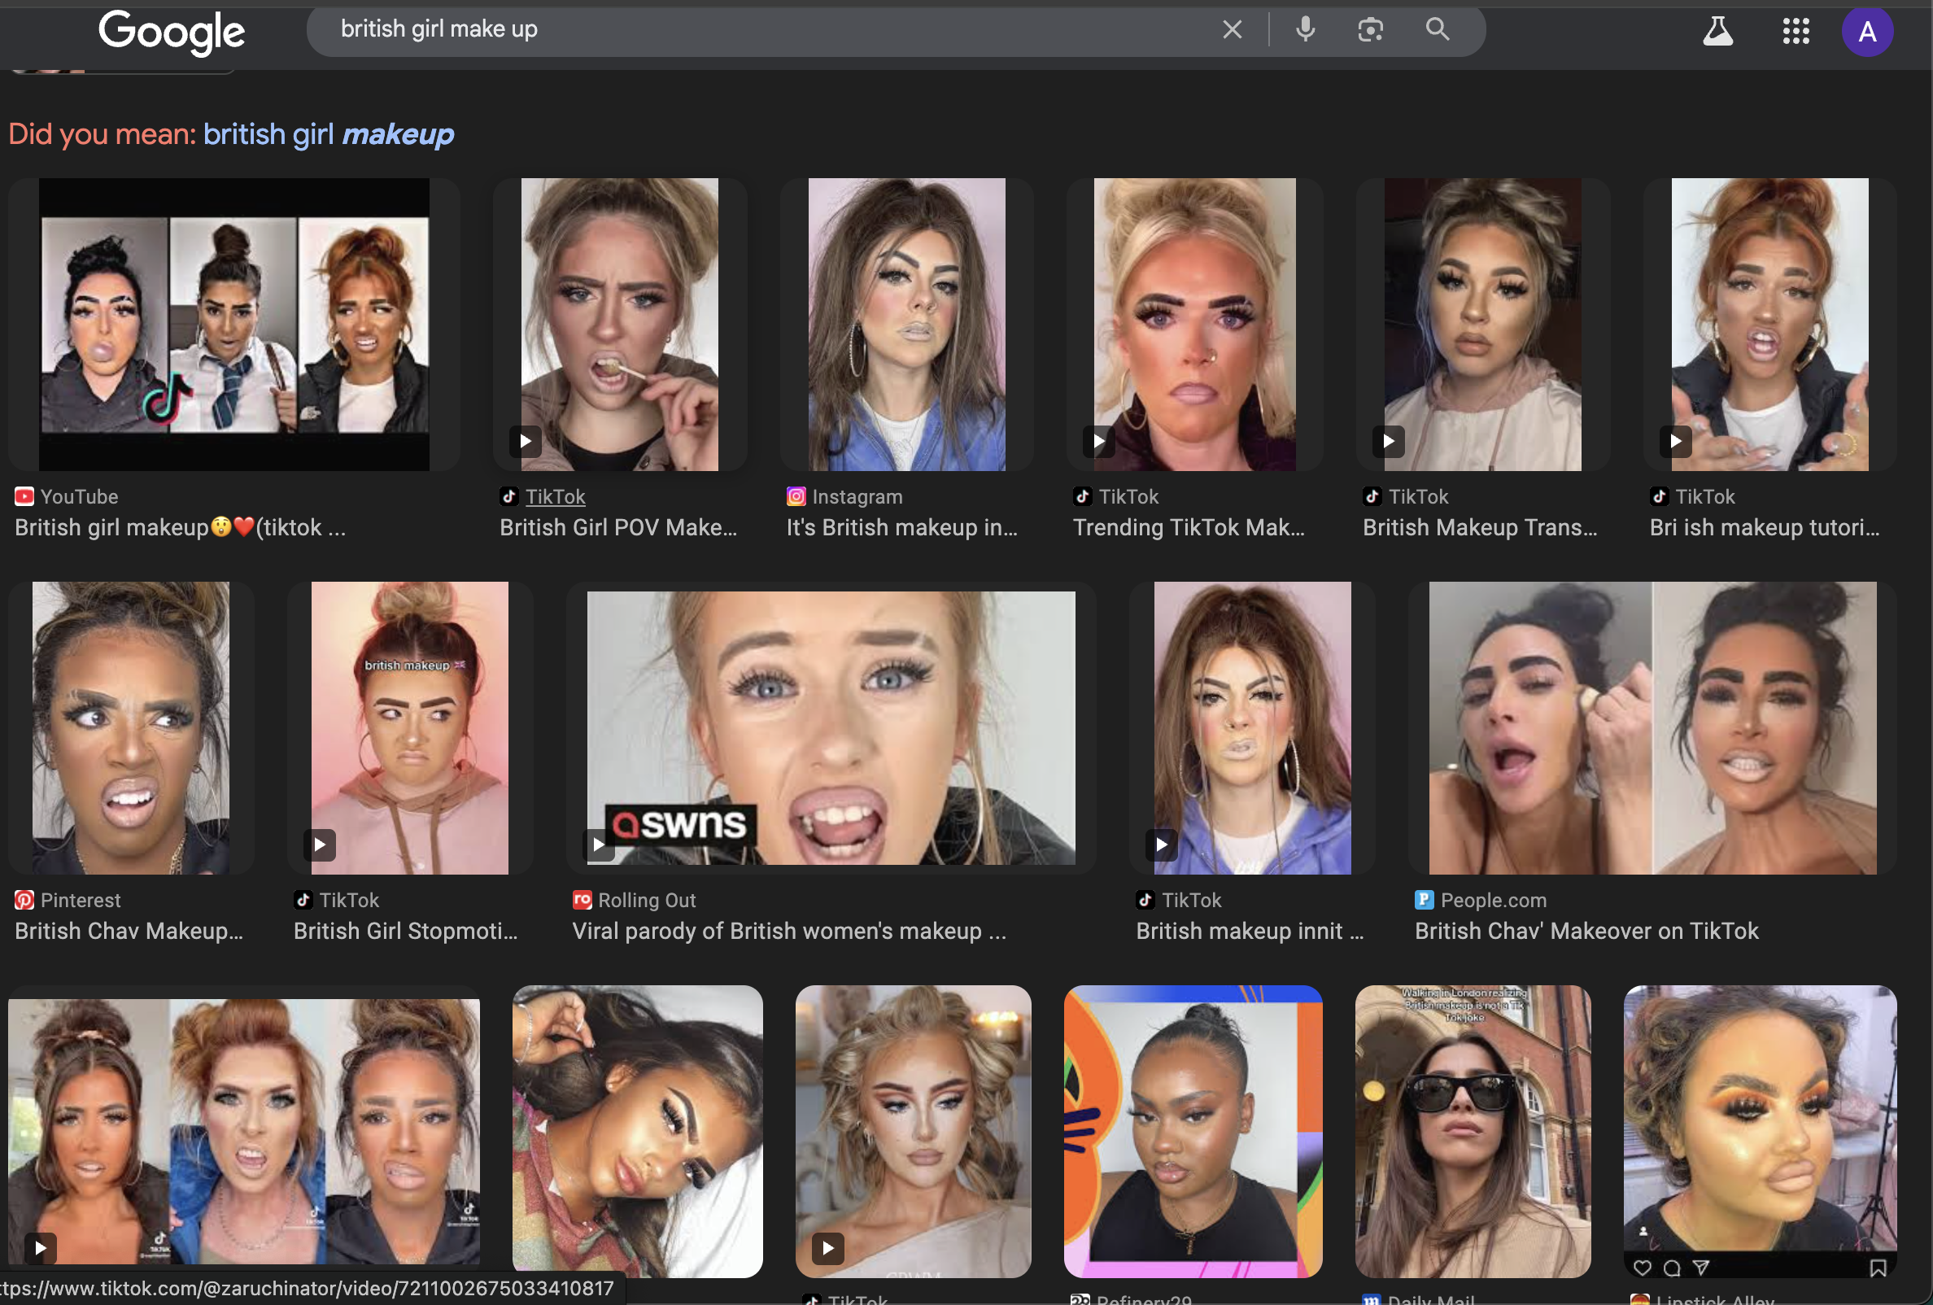Click the bookmark icon on glam thumbnail

(x=1878, y=1268)
